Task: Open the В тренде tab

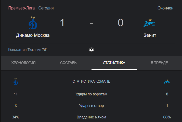Action: tap(159, 63)
